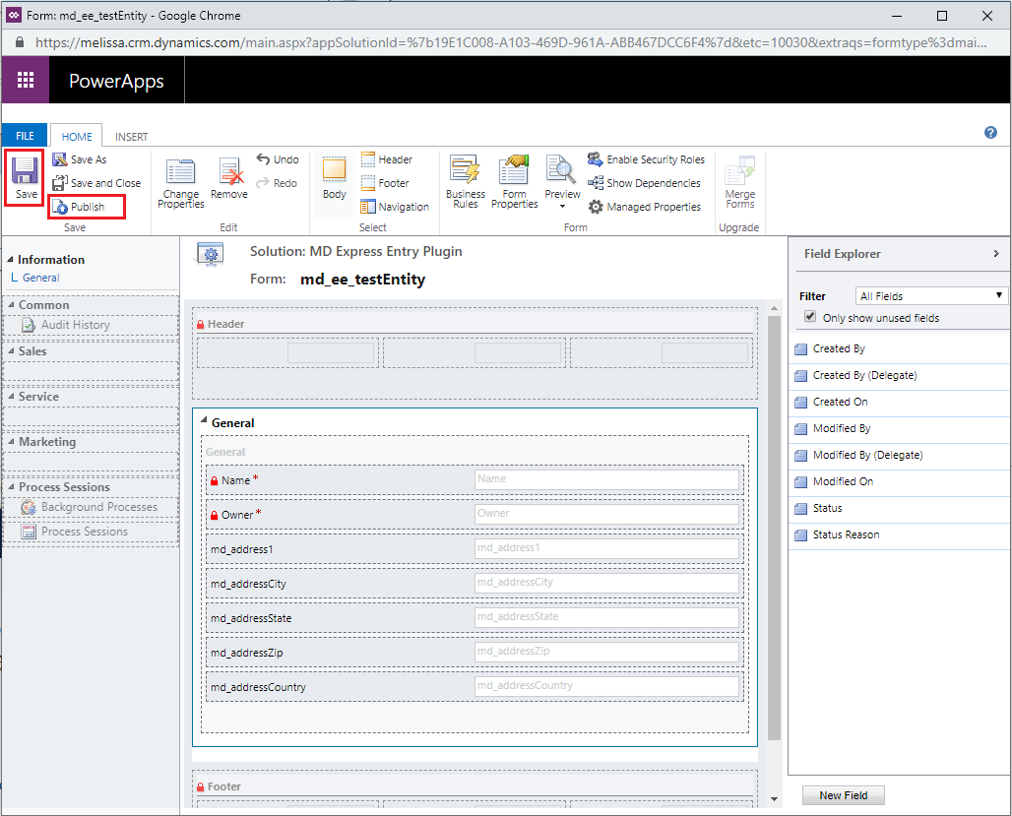Switch to the INSERT ribbon tab
Image resolution: width=1012 pixels, height=816 pixels.
pos(132,137)
